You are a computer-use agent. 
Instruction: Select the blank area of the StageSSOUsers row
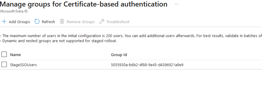click(222, 64)
